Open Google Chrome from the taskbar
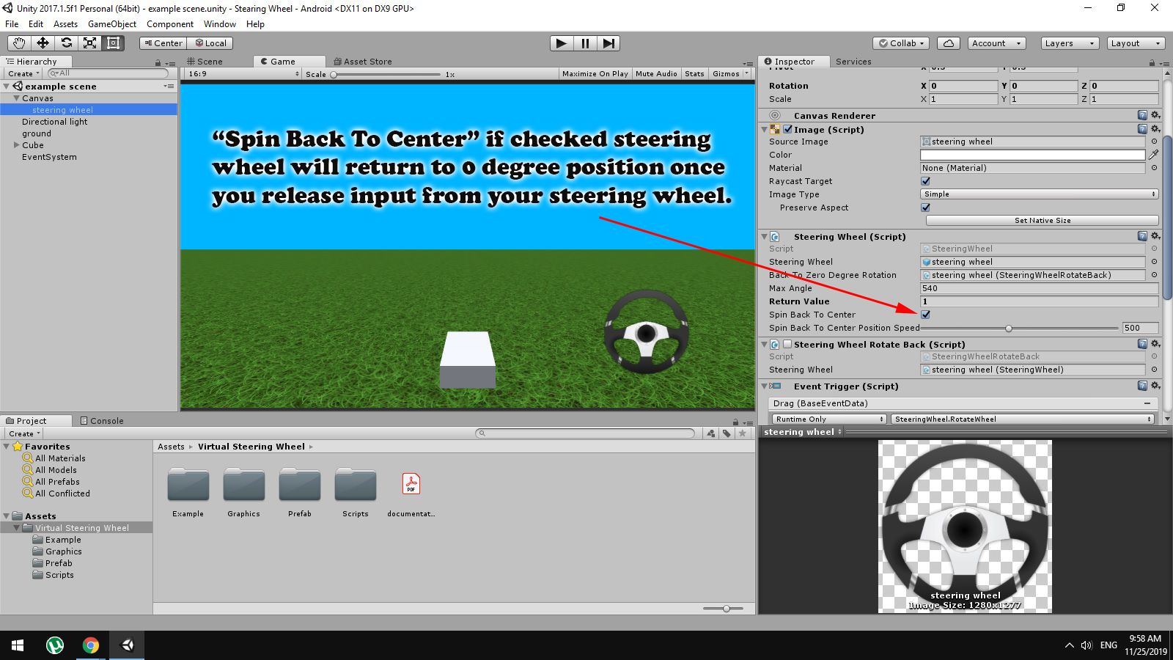The height and width of the screenshot is (660, 1173). 91,645
